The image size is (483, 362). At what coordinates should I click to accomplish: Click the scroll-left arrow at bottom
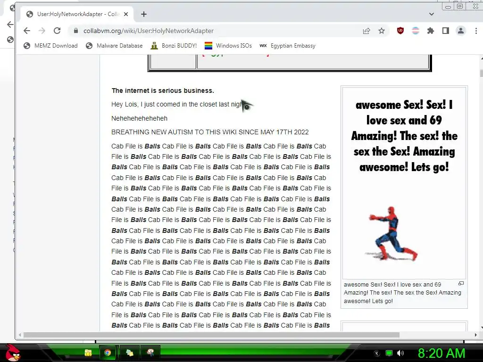(20, 335)
